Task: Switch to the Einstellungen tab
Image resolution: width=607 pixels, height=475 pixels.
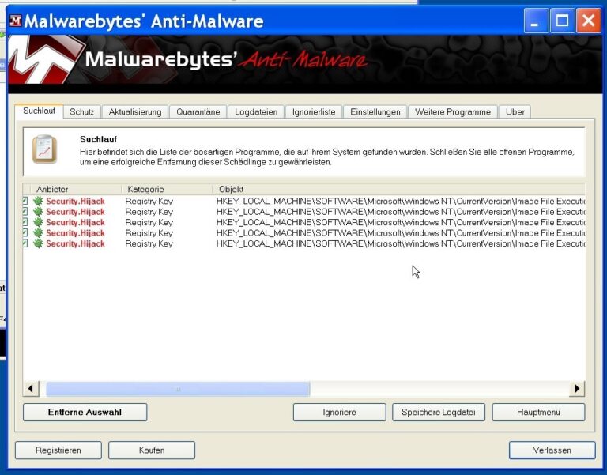Action: coord(375,112)
